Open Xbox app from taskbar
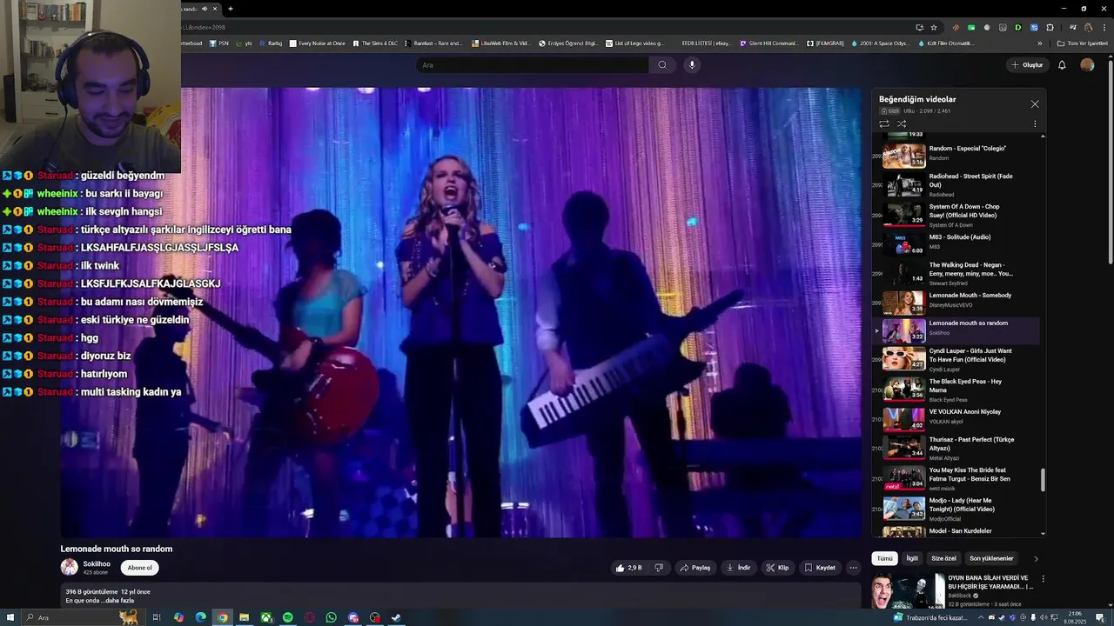The width and height of the screenshot is (1114, 626). pos(266,617)
